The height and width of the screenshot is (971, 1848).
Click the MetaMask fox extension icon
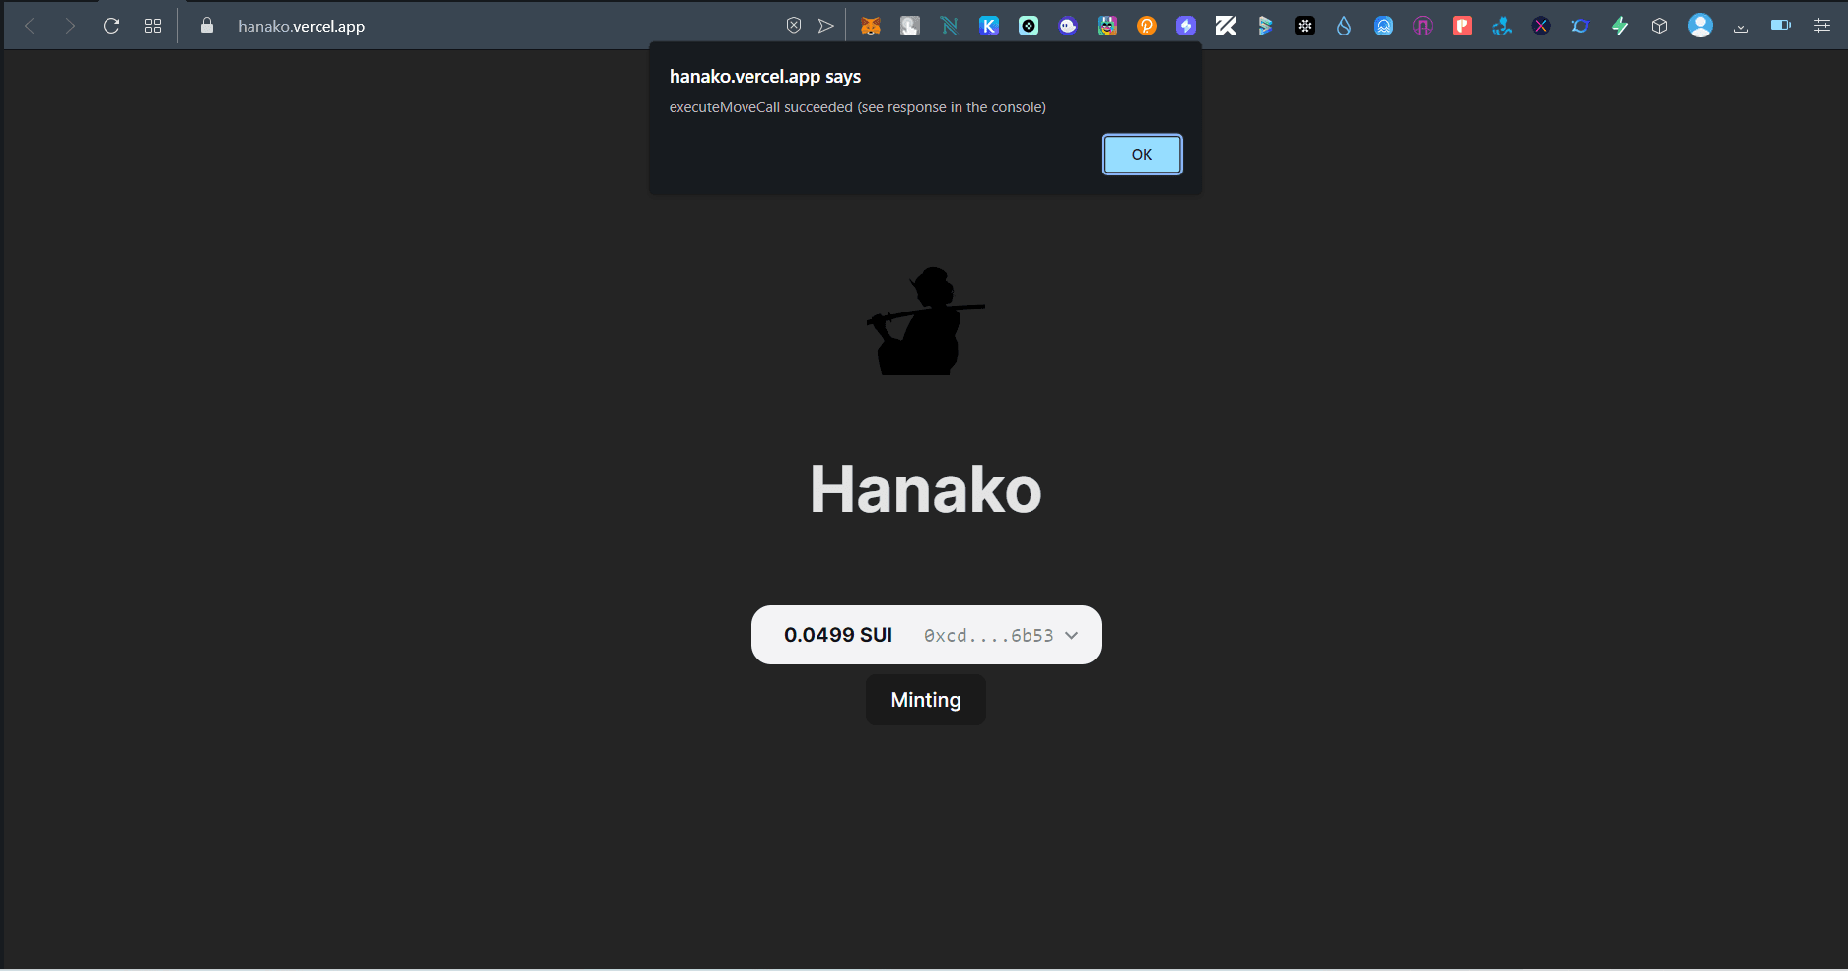click(x=870, y=27)
